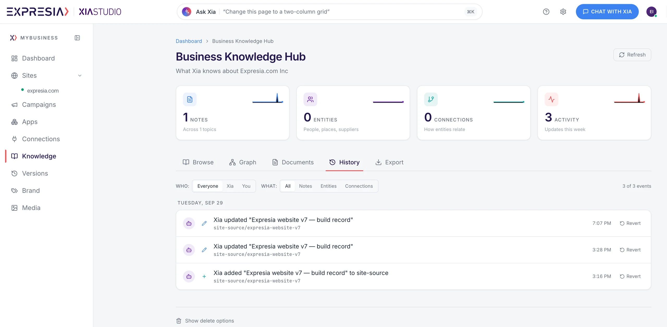Open Versions in the sidebar
Screen dimensions: 667x327
[35, 174]
